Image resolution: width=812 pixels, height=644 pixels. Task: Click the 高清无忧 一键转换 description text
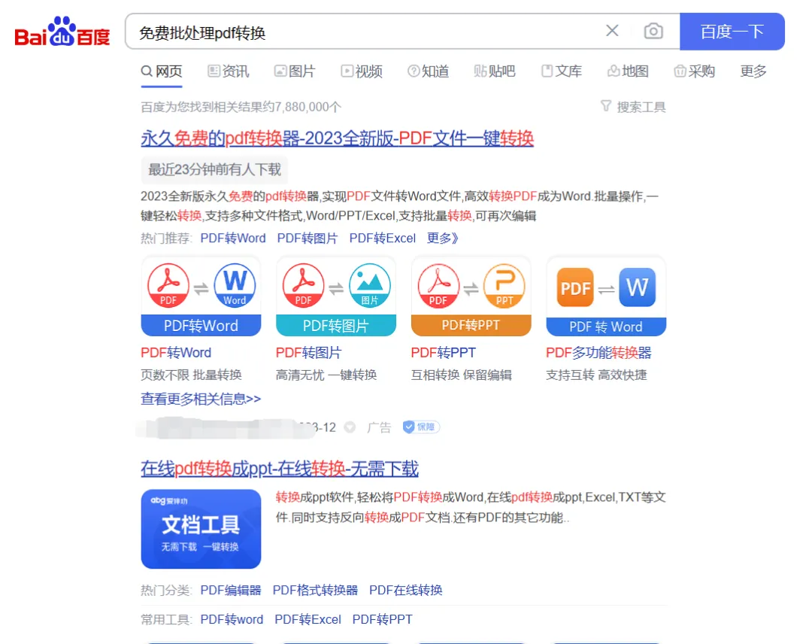pyautogui.click(x=326, y=375)
